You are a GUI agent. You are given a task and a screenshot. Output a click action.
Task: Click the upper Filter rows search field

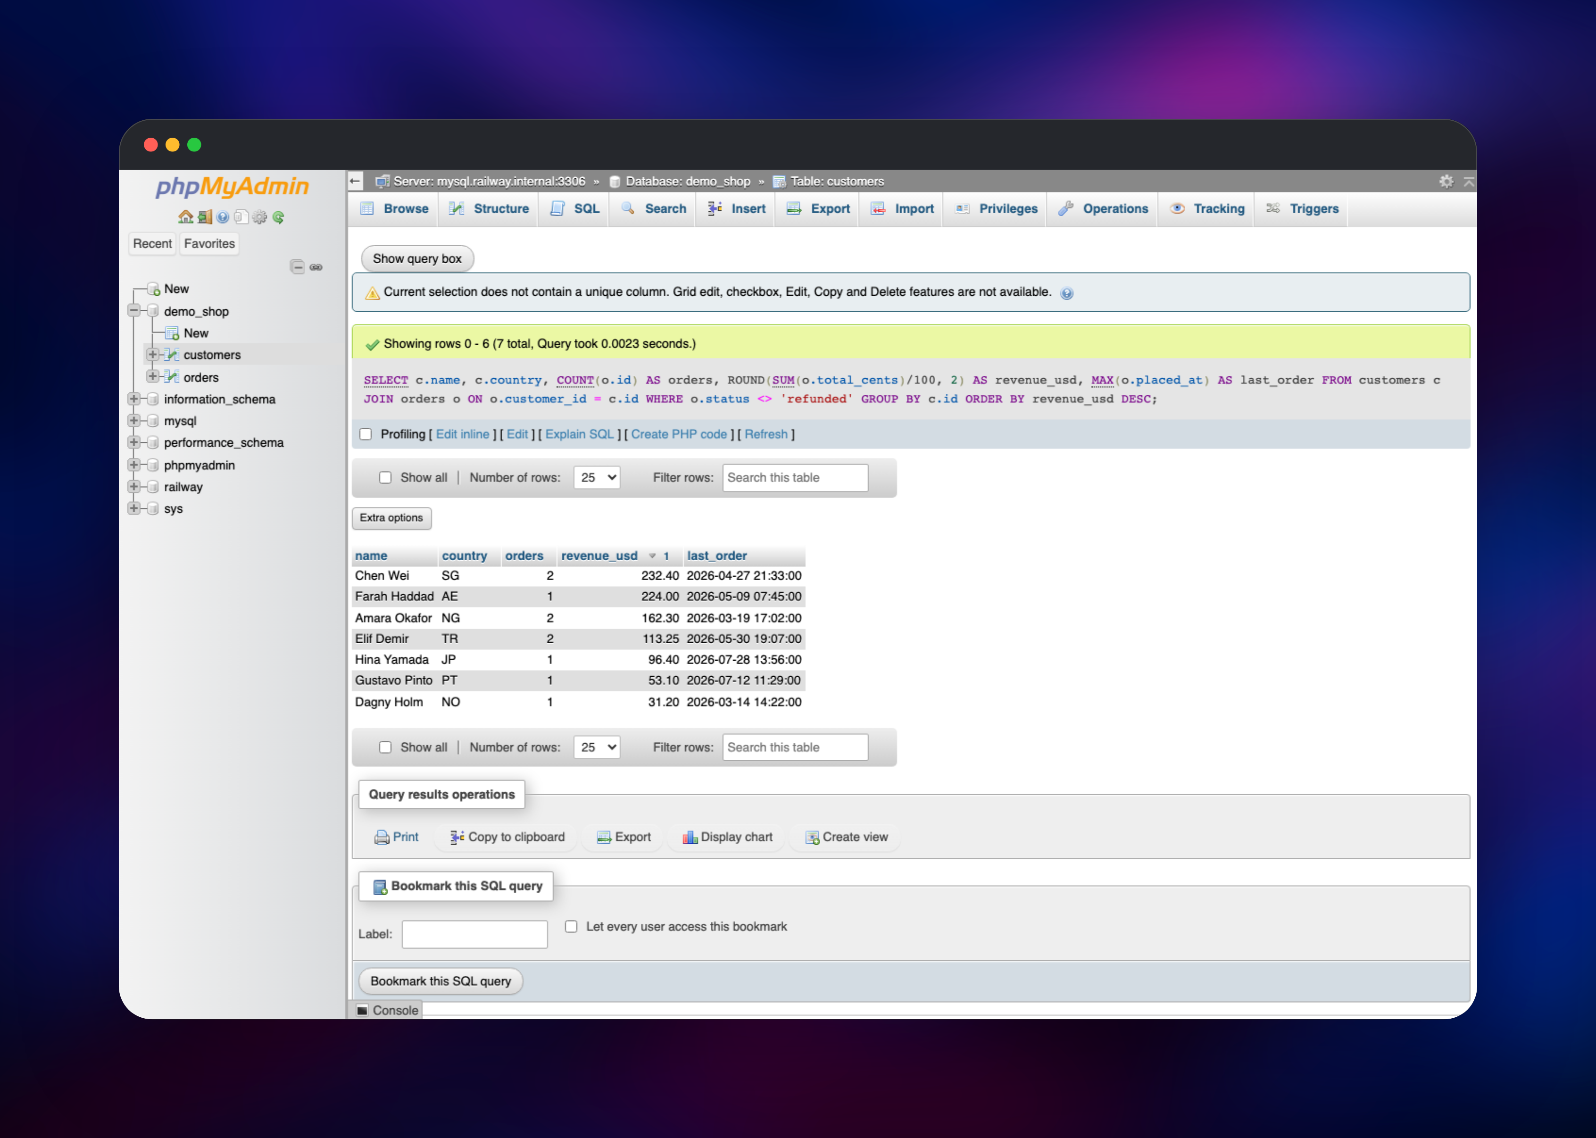pos(795,478)
